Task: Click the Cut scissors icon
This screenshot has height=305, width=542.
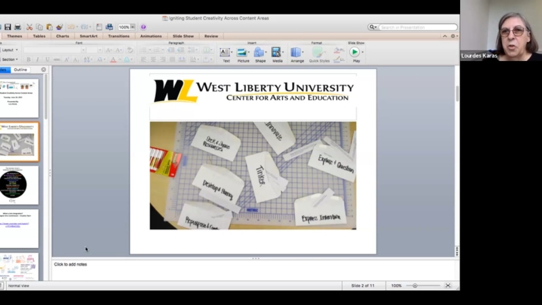Action: pyautogui.click(x=29, y=27)
